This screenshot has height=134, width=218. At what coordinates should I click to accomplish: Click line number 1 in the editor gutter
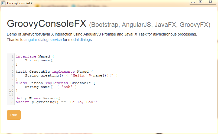coord(12,56)
